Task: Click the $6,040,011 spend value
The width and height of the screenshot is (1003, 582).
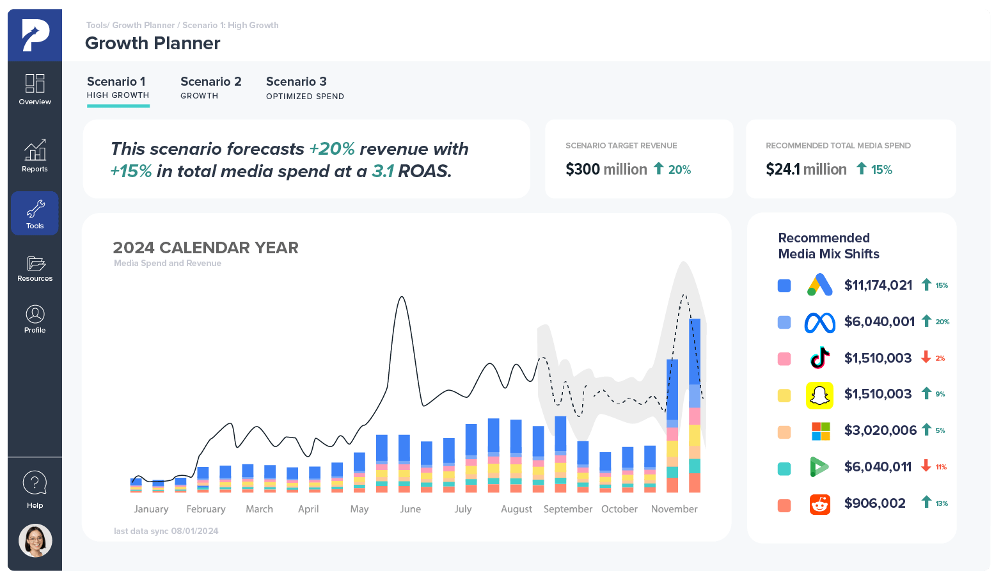Action: coord(878,467)
